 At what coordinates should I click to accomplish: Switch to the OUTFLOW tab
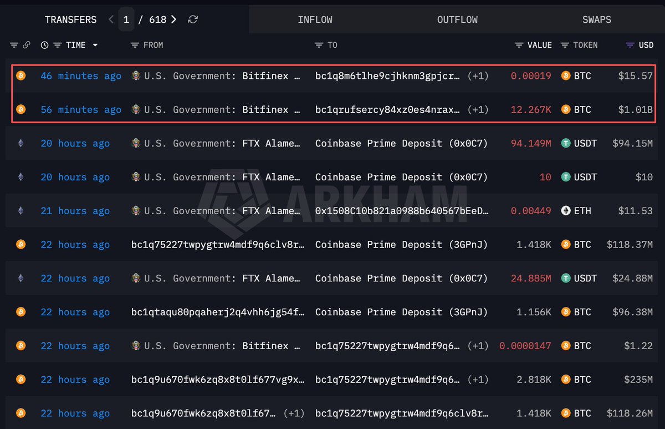point(457,19)
